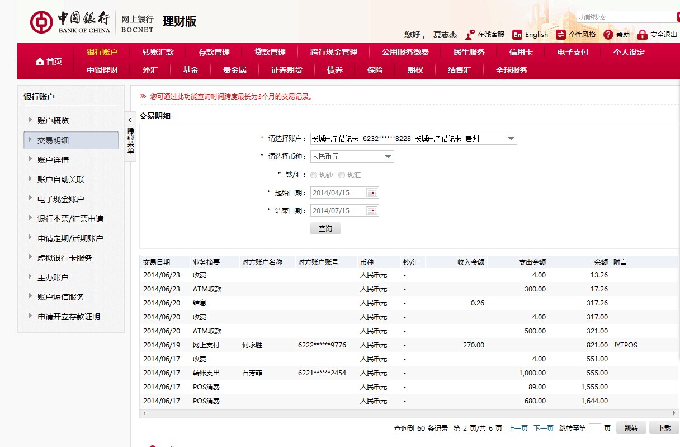Open the currency type dropdown

pos(388,157)
